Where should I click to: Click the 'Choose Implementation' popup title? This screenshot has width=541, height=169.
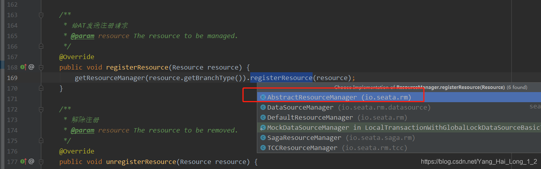click(x=431, y=87)
